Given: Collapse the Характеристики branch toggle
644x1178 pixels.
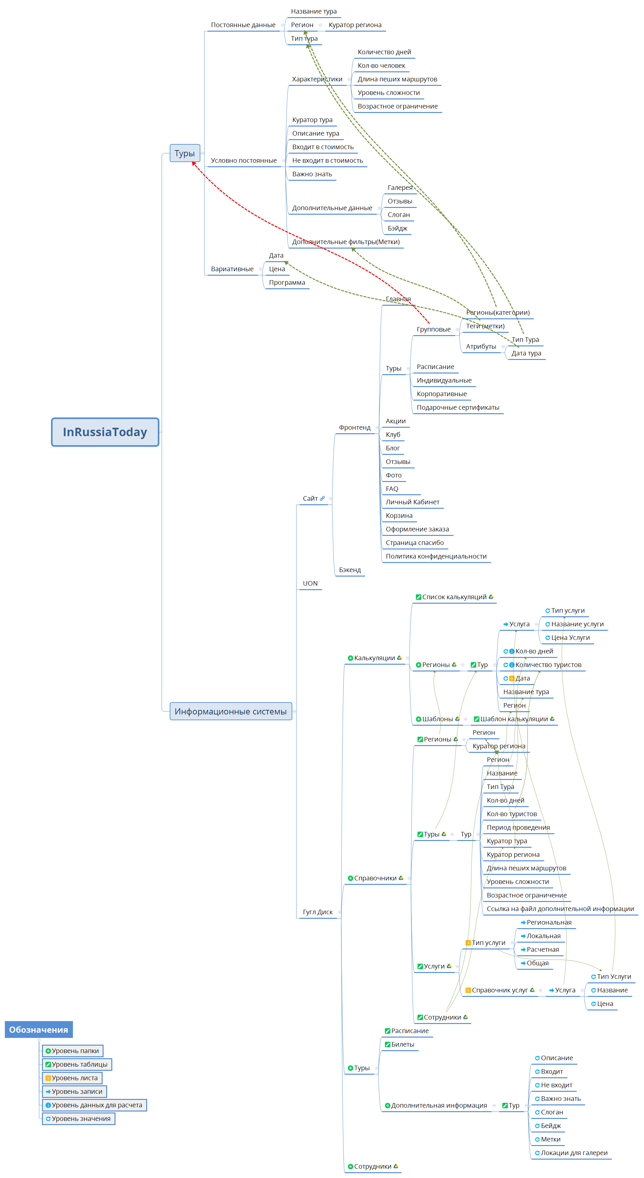Looking at the screenshot, I should coord(349,79).
